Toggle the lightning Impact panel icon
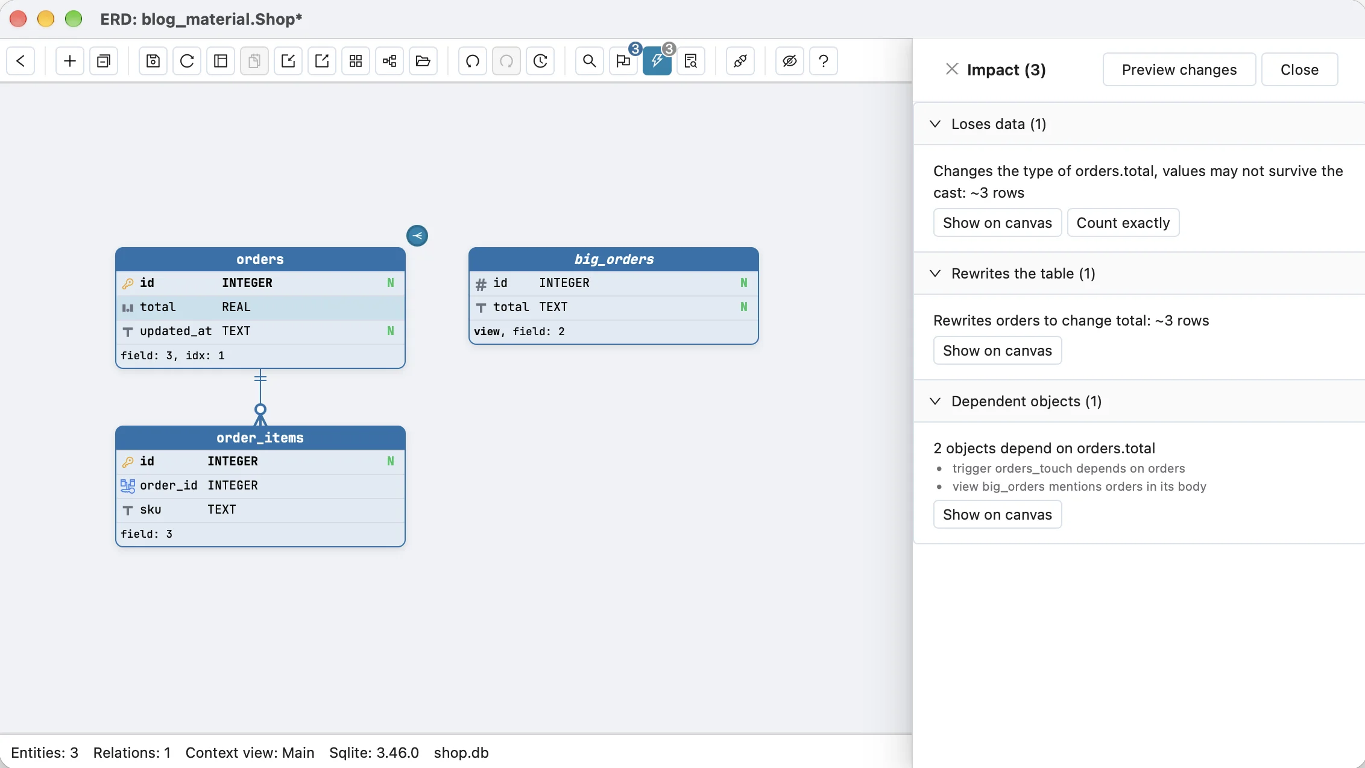 [657, 61]
